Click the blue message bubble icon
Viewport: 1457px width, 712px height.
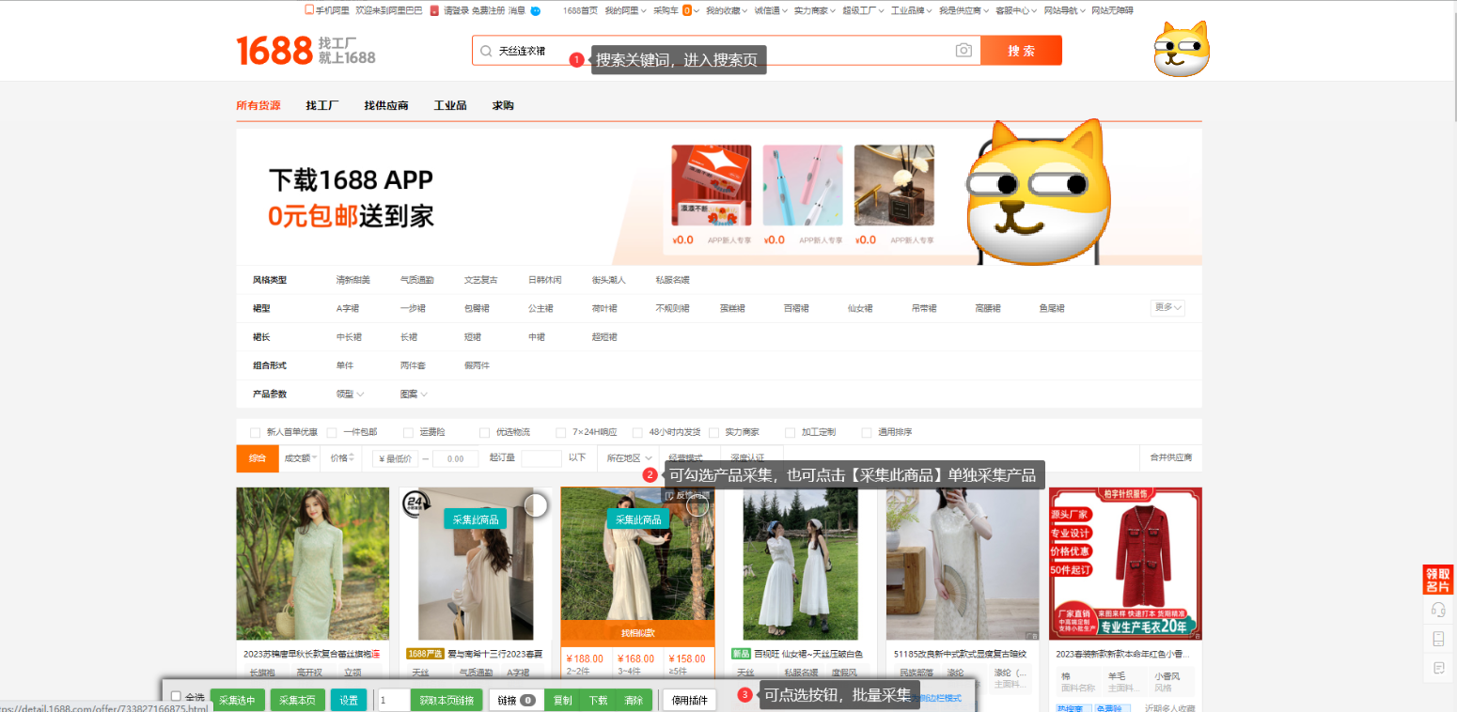[536, 11]
